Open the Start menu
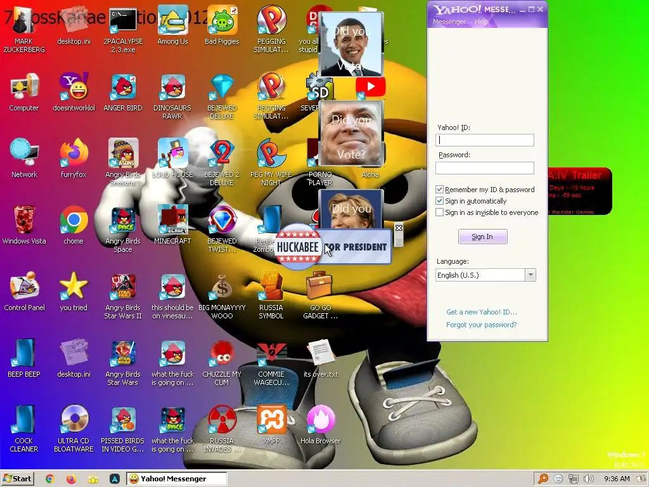The image size is (649, 487). click(17, 479)
